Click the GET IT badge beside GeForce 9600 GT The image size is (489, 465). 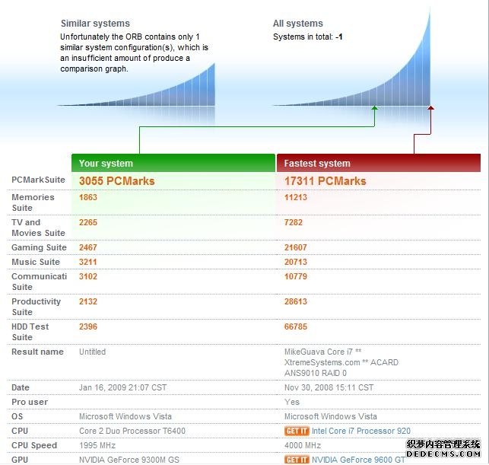coord(297,460)
